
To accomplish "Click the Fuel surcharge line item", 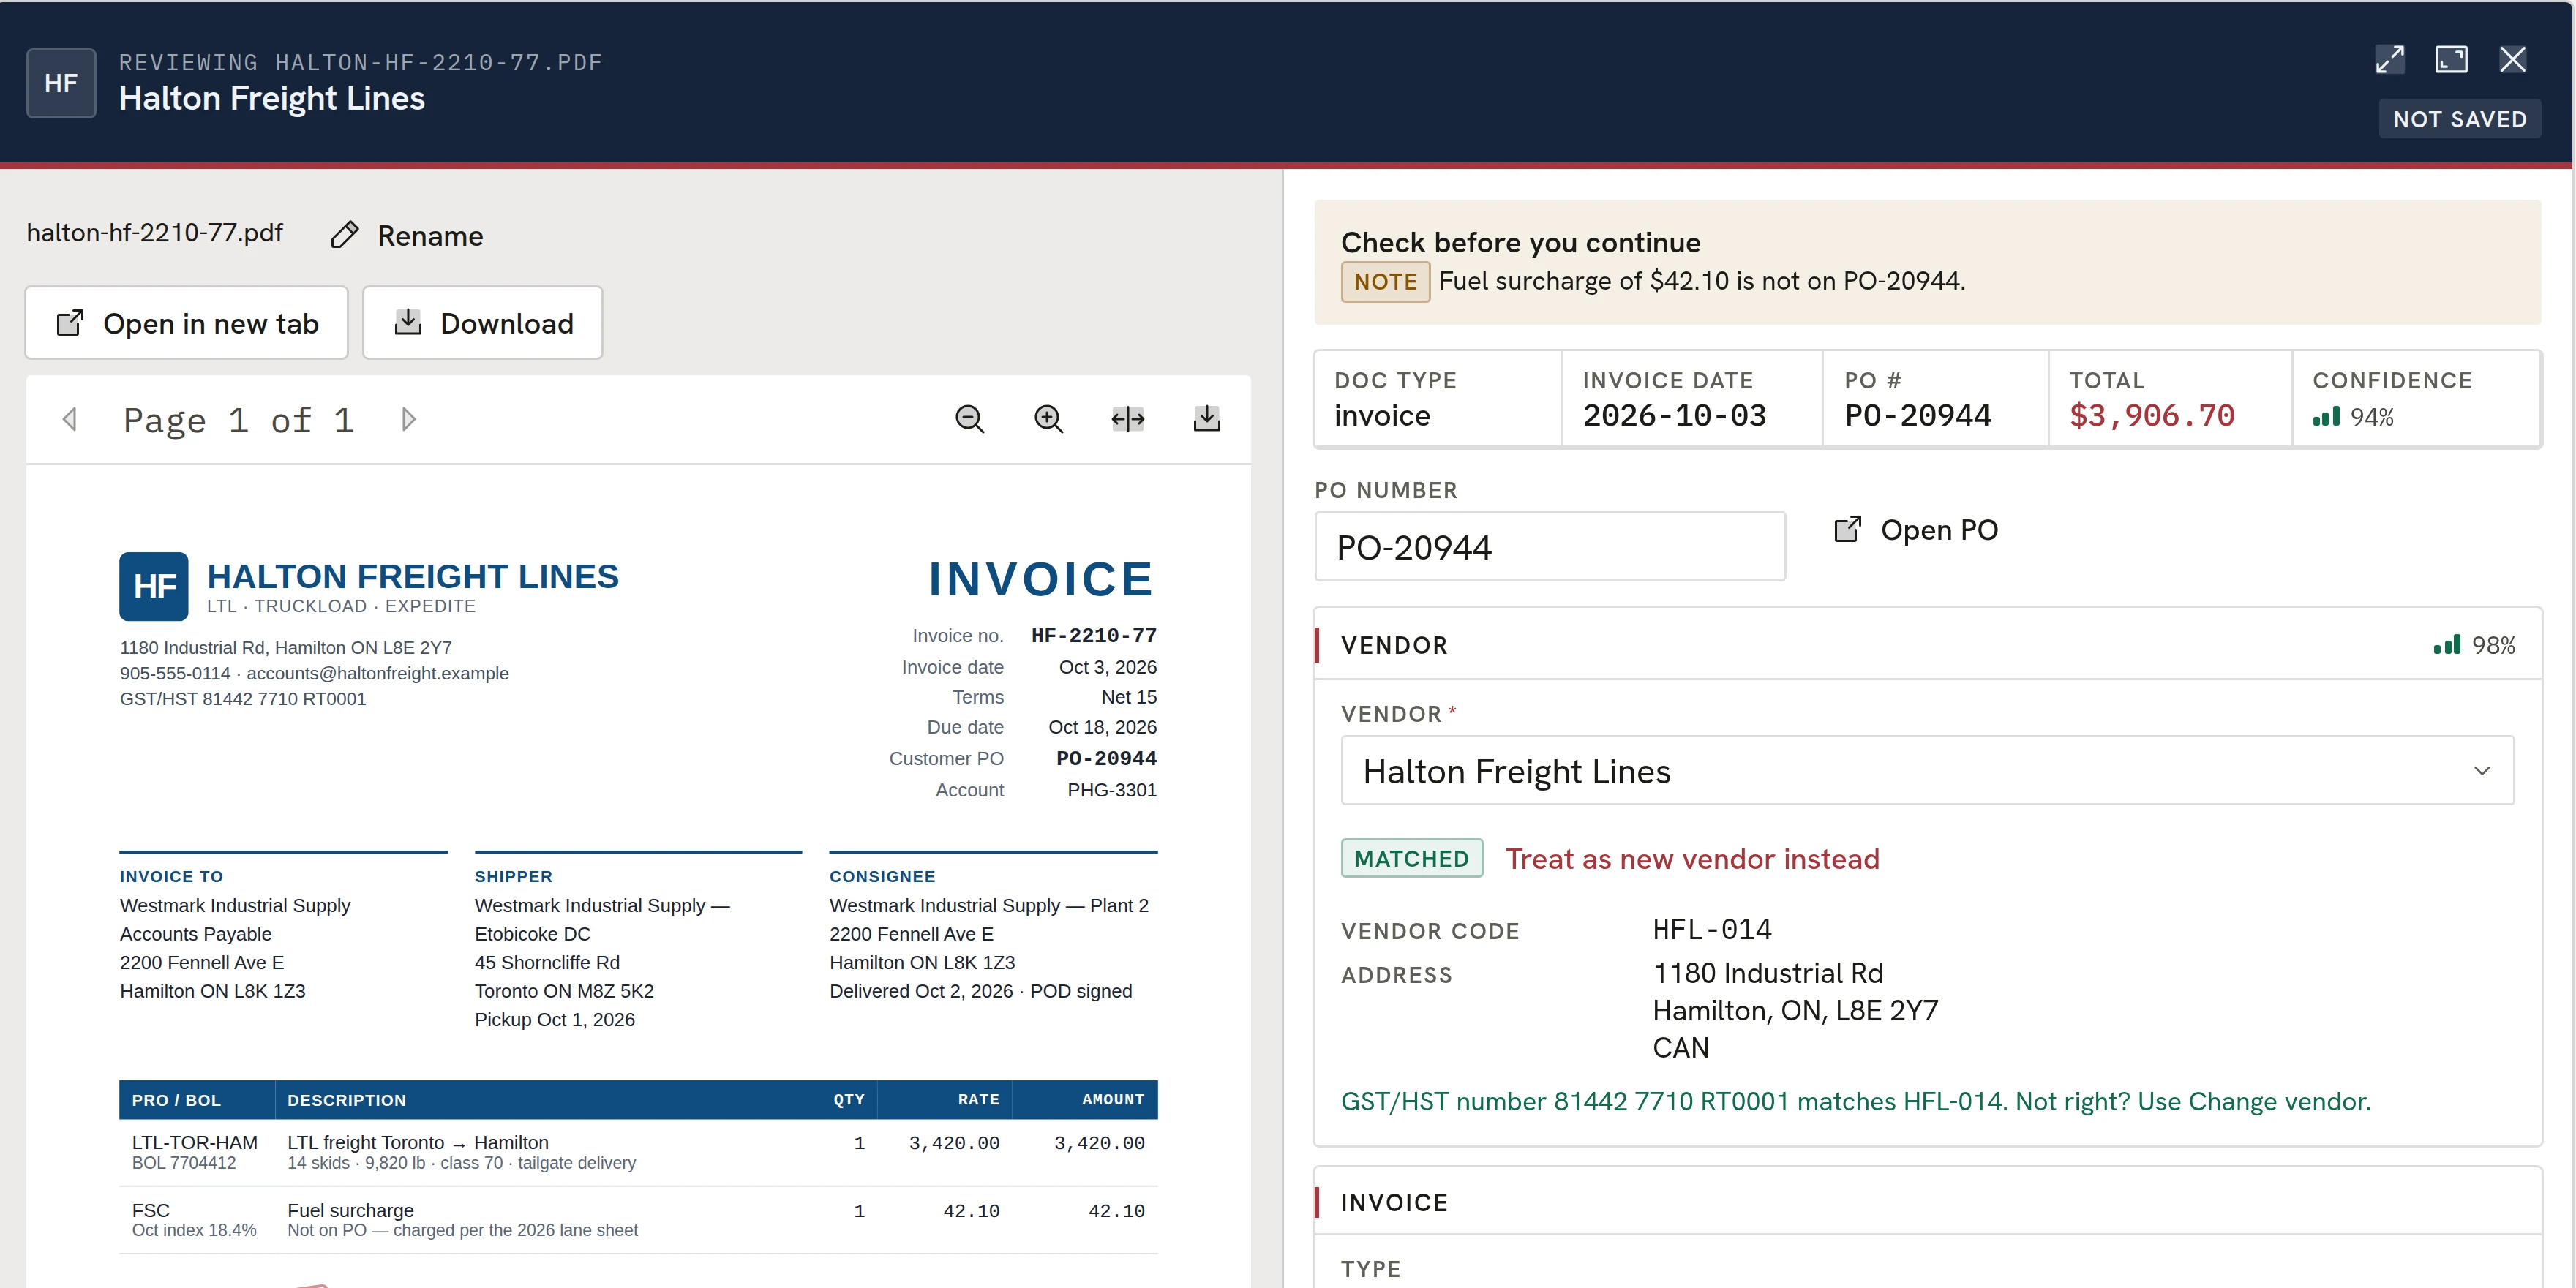I will point(638,1220).
